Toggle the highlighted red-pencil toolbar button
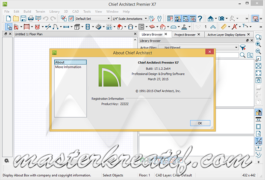Screen dimensions: 265x180 coord(193,18)
